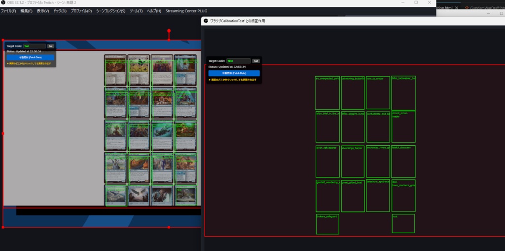
Task: Click the bilbo_luckwearer card box
Action: click(403, 93)
